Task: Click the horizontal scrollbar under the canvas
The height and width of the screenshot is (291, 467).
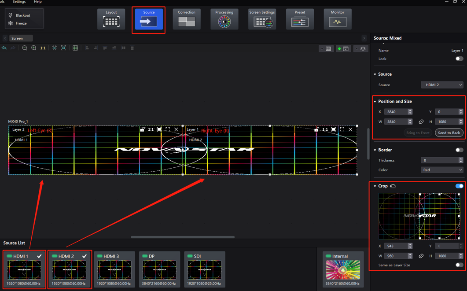Action: (183, 237)
